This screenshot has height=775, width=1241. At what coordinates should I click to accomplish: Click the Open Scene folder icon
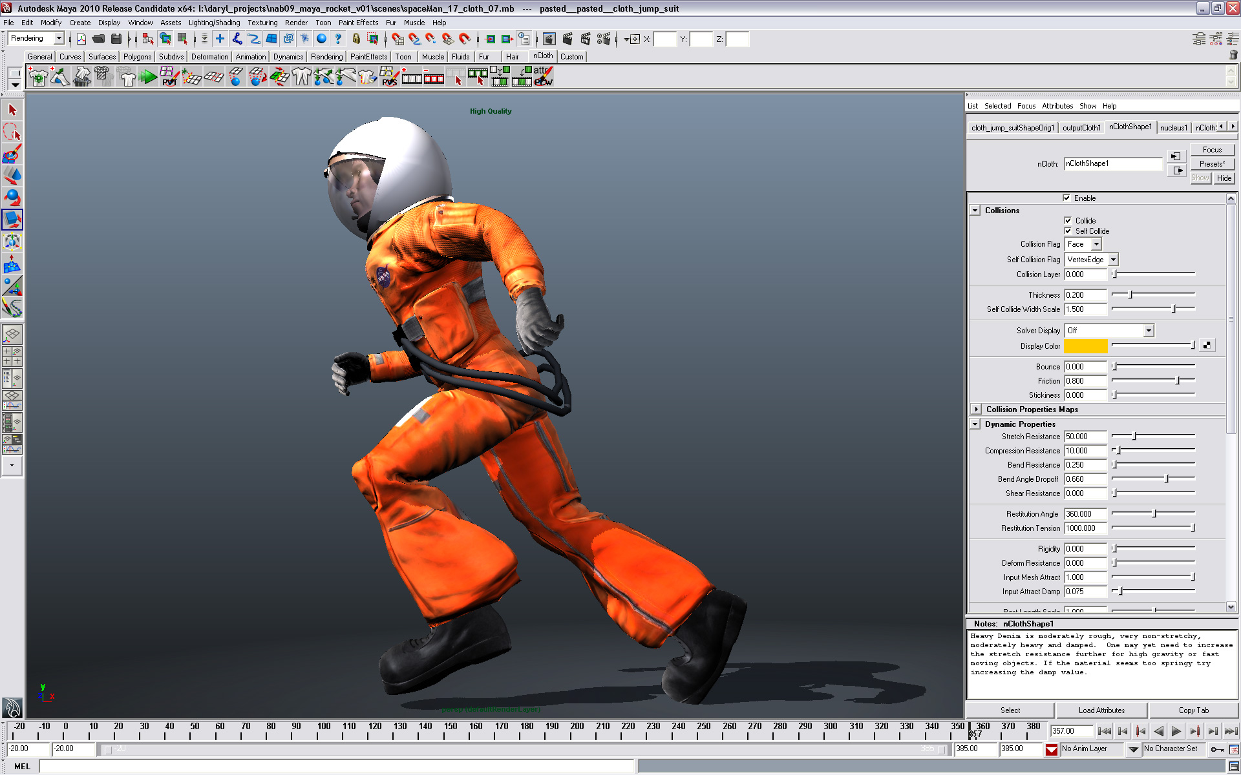coord(98,39)
